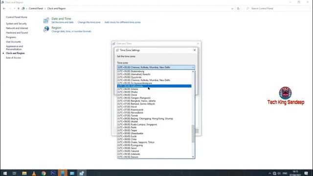
Task: Open Set the time and date link
Action: [x=63, y=22]
